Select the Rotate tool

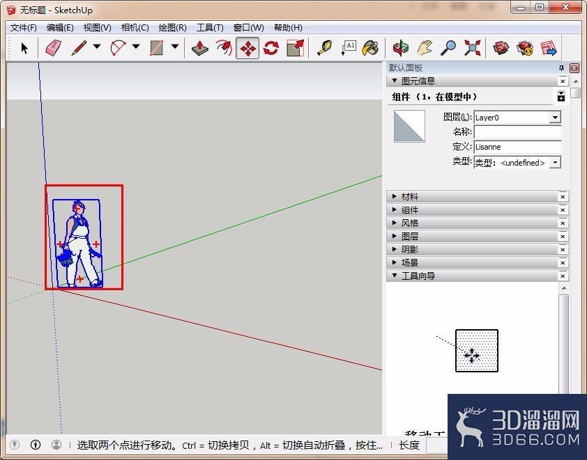tap(271, 48)
